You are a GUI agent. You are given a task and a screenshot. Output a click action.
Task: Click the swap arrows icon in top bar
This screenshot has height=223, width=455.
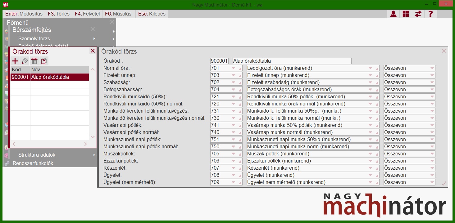click(418, 14)
